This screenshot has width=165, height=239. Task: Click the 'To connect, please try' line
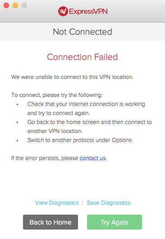point(57,95)
